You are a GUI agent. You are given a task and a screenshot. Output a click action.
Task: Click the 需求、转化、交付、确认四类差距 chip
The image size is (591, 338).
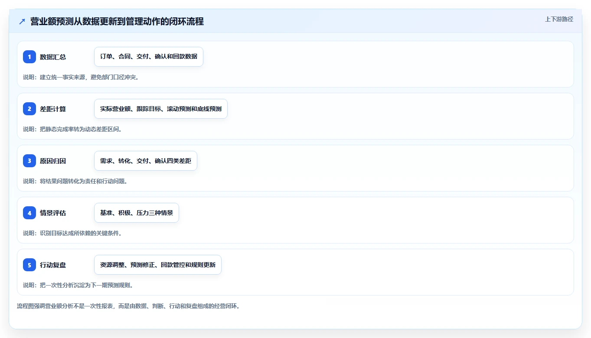click(x=146, y=161)
